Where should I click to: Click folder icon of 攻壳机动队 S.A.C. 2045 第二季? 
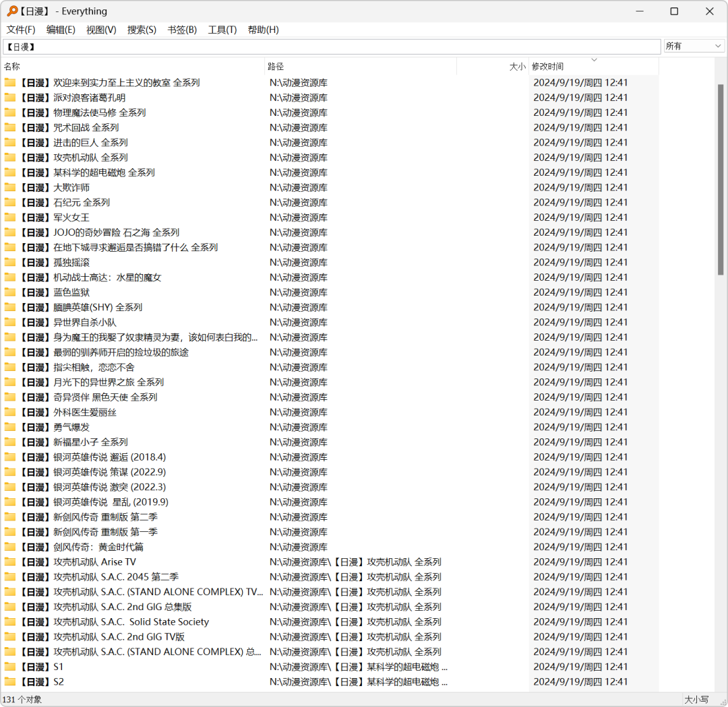click(9, 577)
